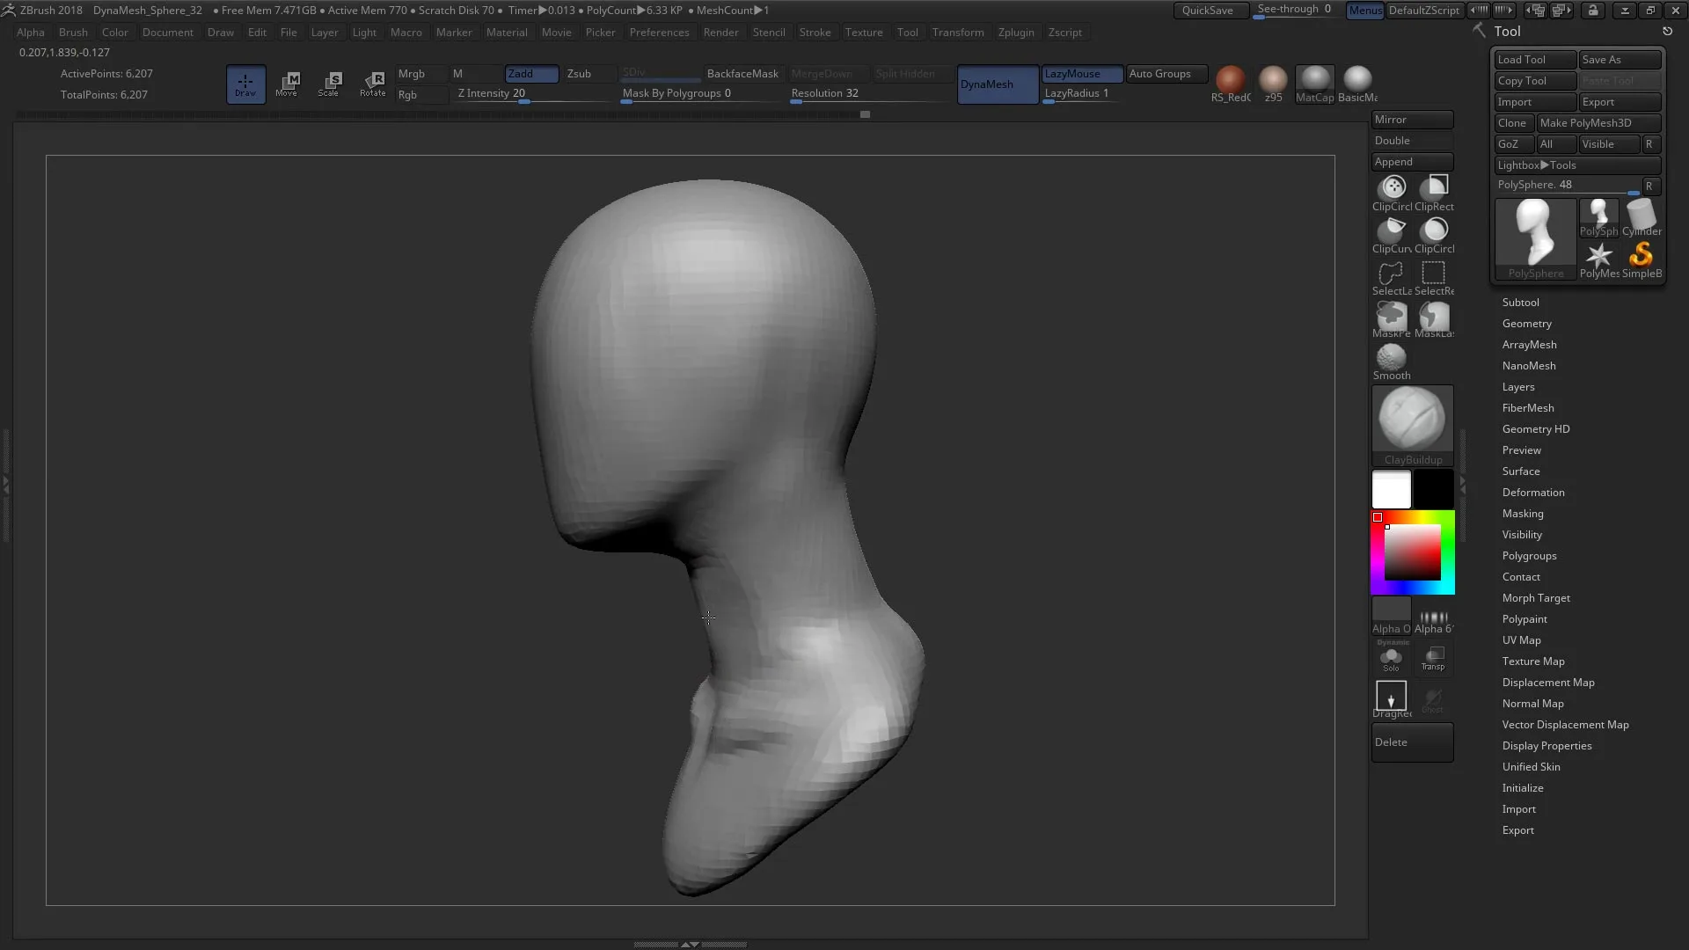Click the DynaMesh button to remesh

click(x=991, y=83)
